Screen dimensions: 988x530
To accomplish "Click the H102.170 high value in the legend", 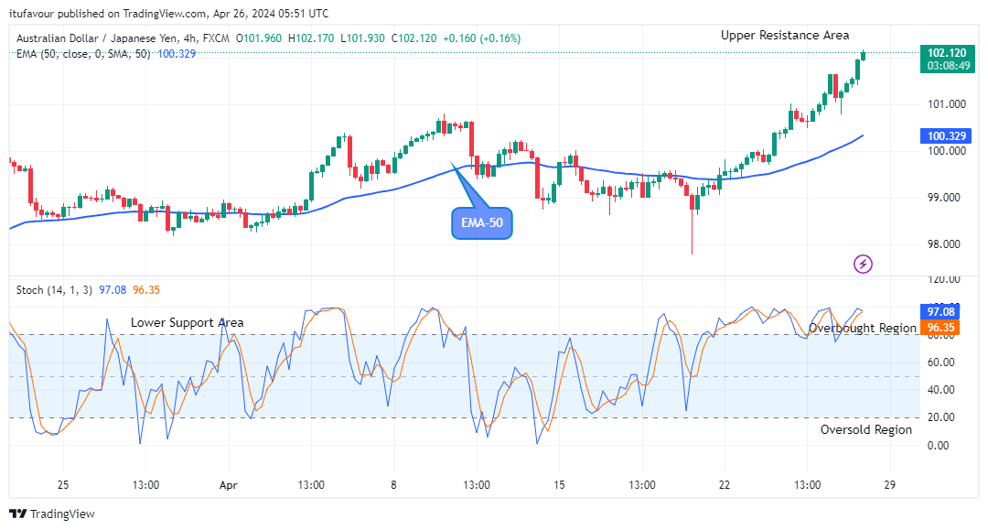I will 311,38.
